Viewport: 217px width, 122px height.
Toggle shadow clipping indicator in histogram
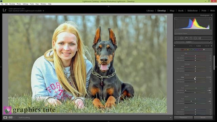176,19
